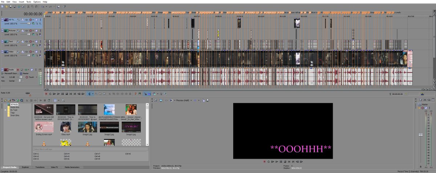436x173 pixels.
Task: Click the tags input field in Project Media
Action: [90, 149]
